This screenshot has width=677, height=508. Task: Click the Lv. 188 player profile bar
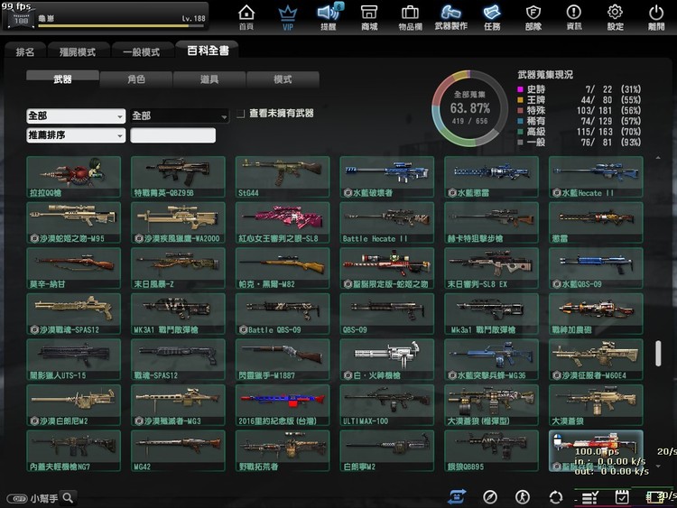[x=106, y=16]
